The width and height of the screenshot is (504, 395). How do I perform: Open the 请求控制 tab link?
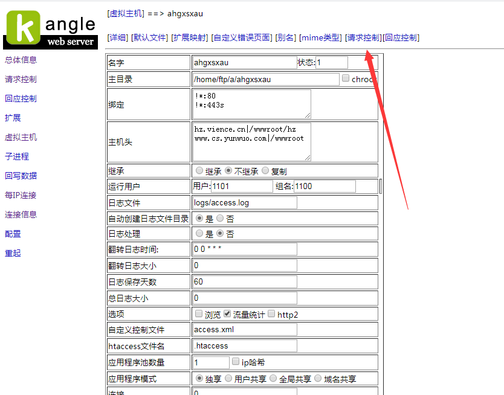click(363, 37)
